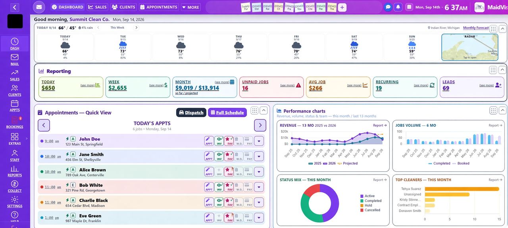Open Charlie Black's W.D. icon
508x228 pixels.
(239, 202)
